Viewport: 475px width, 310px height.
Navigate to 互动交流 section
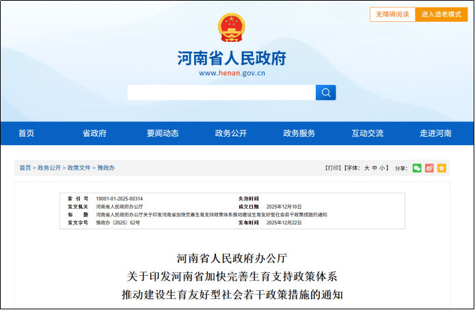click(368, 133)
